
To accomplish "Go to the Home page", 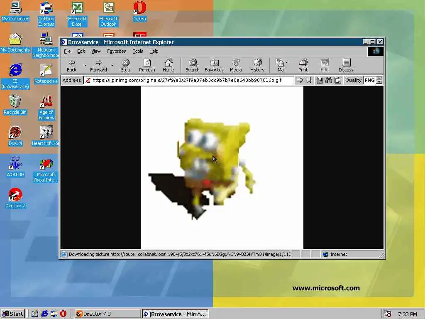I will click(169, 65).
